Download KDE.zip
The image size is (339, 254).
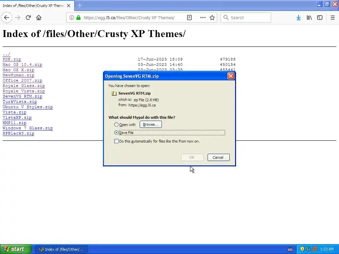pyautogui.click(x=12, y=59)
